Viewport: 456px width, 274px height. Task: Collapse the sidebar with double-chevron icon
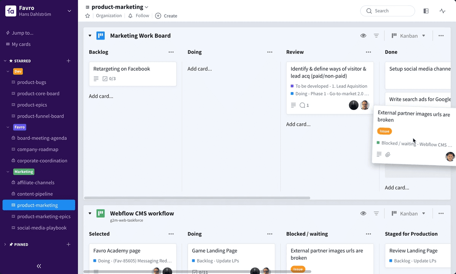click(39, 266)
